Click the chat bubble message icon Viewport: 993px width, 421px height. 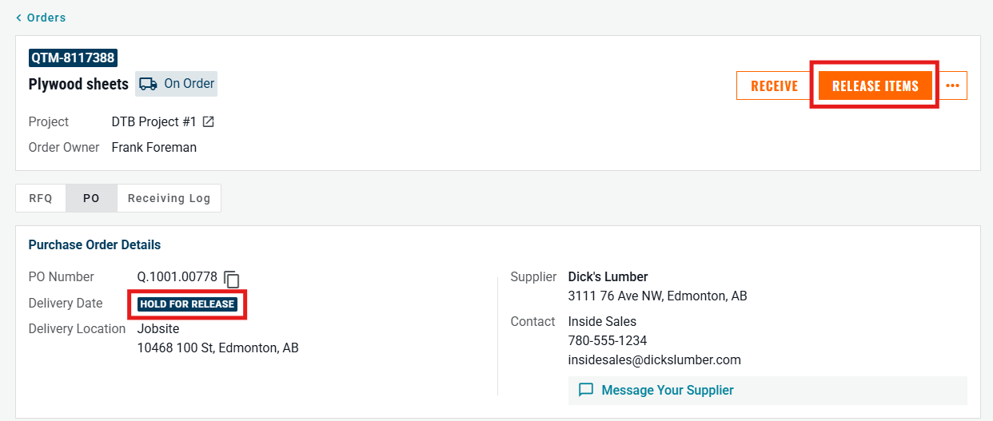(x=586, y=390)
